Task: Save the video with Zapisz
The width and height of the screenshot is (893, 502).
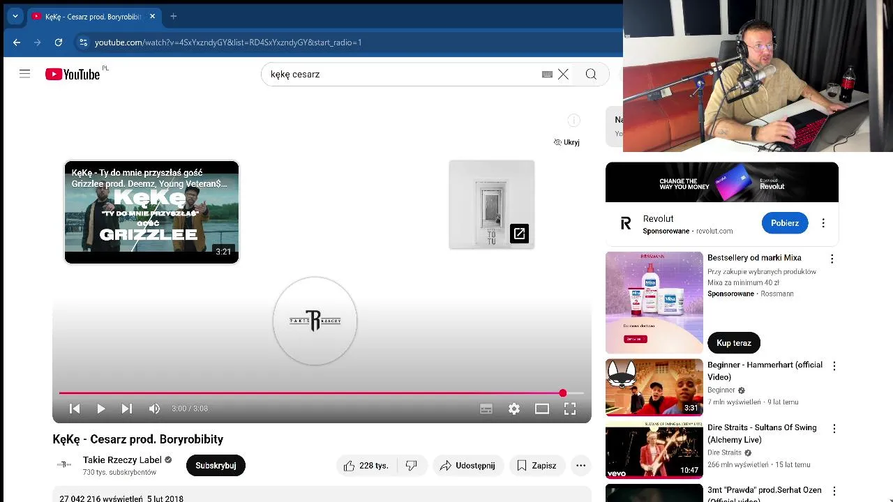Action: point(537,466)
